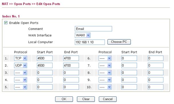174x104 pixels.
Task: Open the protocol dropdown in row 9
Action: (105, 80)
